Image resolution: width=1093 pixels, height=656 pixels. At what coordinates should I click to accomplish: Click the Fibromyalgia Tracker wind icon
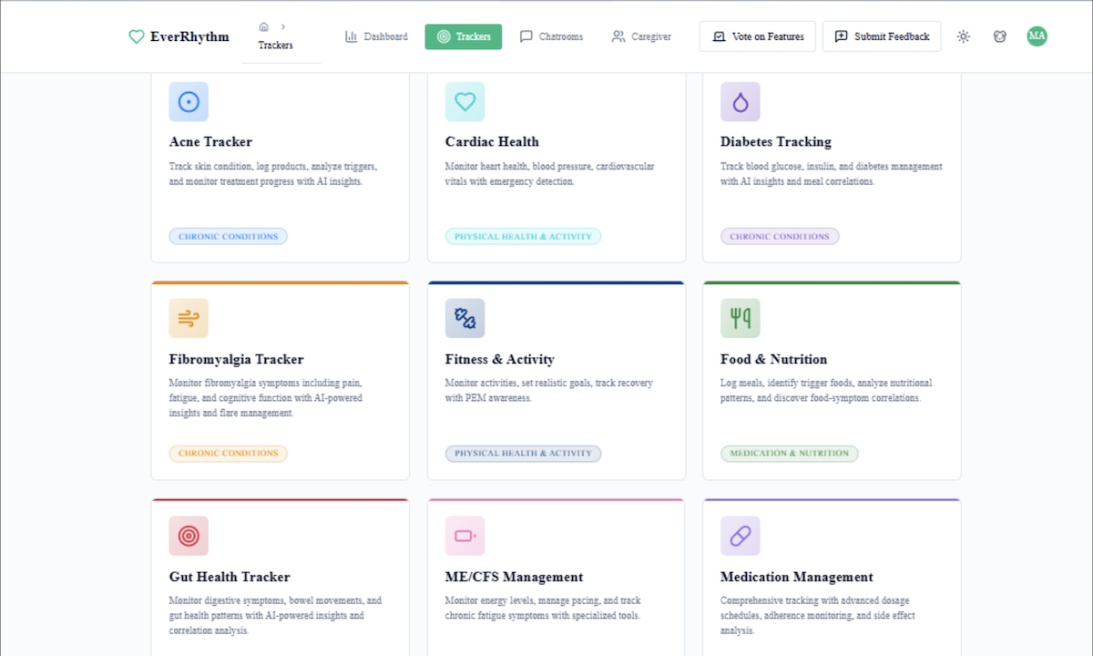tap(189, 319)
